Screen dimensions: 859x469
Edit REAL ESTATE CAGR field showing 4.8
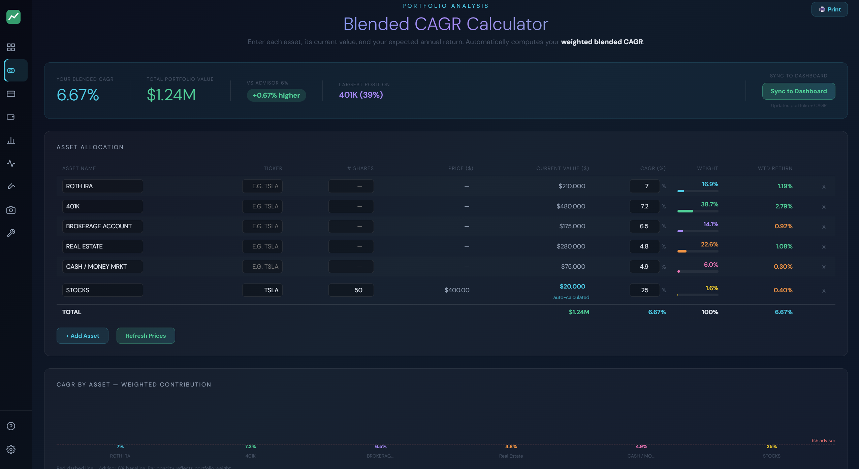click(x=644, y=246)
